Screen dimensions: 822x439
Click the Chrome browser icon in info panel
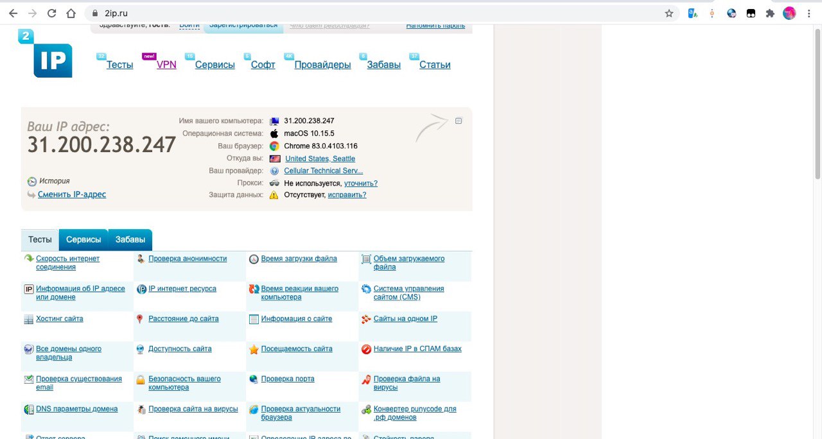click(274, 146)
